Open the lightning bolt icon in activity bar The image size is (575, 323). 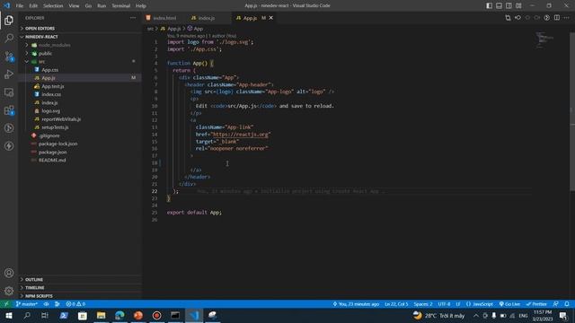(9, 146)
